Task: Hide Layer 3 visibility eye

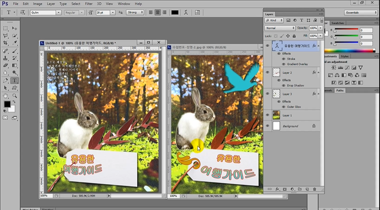Action: point(267,94)
